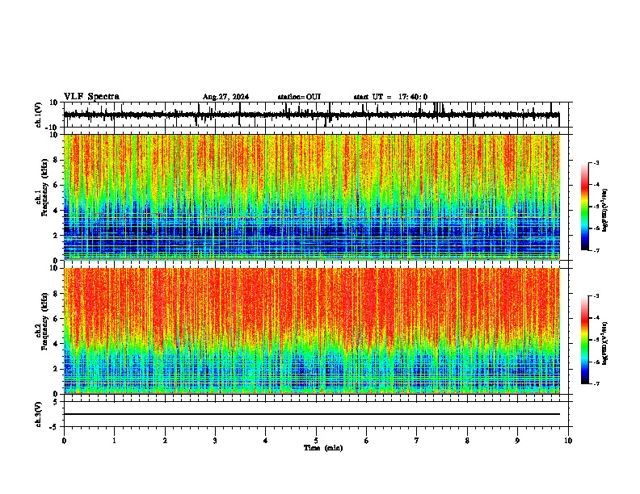Click time axis tick label "5"
The width and height of the screenshot is (640, 494).
[316, 441]
